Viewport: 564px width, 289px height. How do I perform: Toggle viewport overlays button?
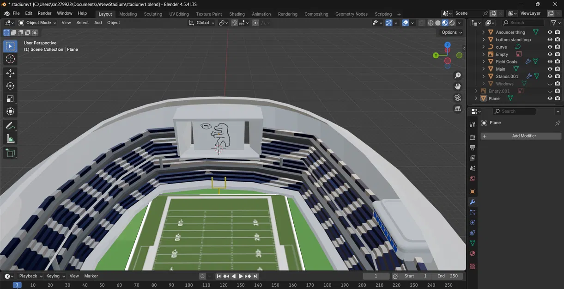[x=405, y=23]
